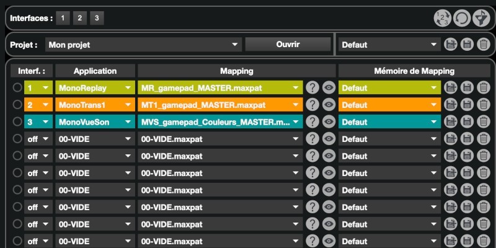Click the save-as icon in the MonoReplay row
The height and width of the screenshot is (248, 496).
click(451, 88)
